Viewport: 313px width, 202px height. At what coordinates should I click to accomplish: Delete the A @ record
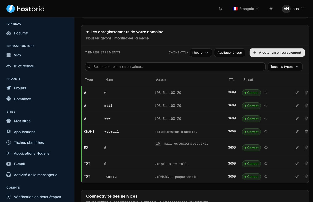tap(306, 92)
